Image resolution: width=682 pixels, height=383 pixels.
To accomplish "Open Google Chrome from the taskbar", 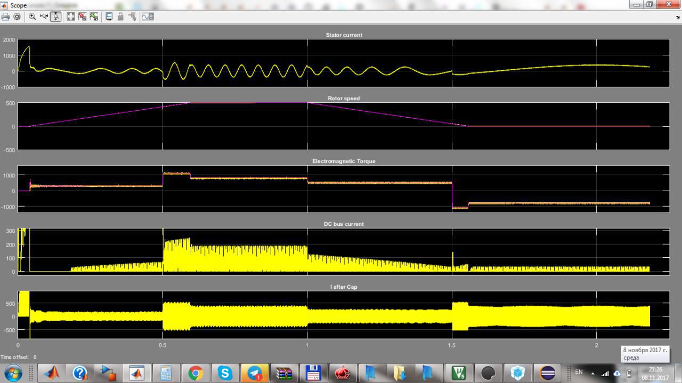I will 196,373.
